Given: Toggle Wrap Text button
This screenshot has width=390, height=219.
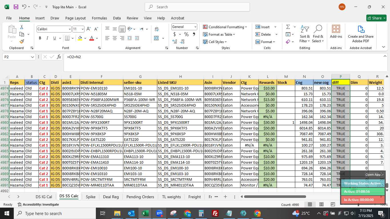Looking at the screenshot, I should [x=156, y=29].
